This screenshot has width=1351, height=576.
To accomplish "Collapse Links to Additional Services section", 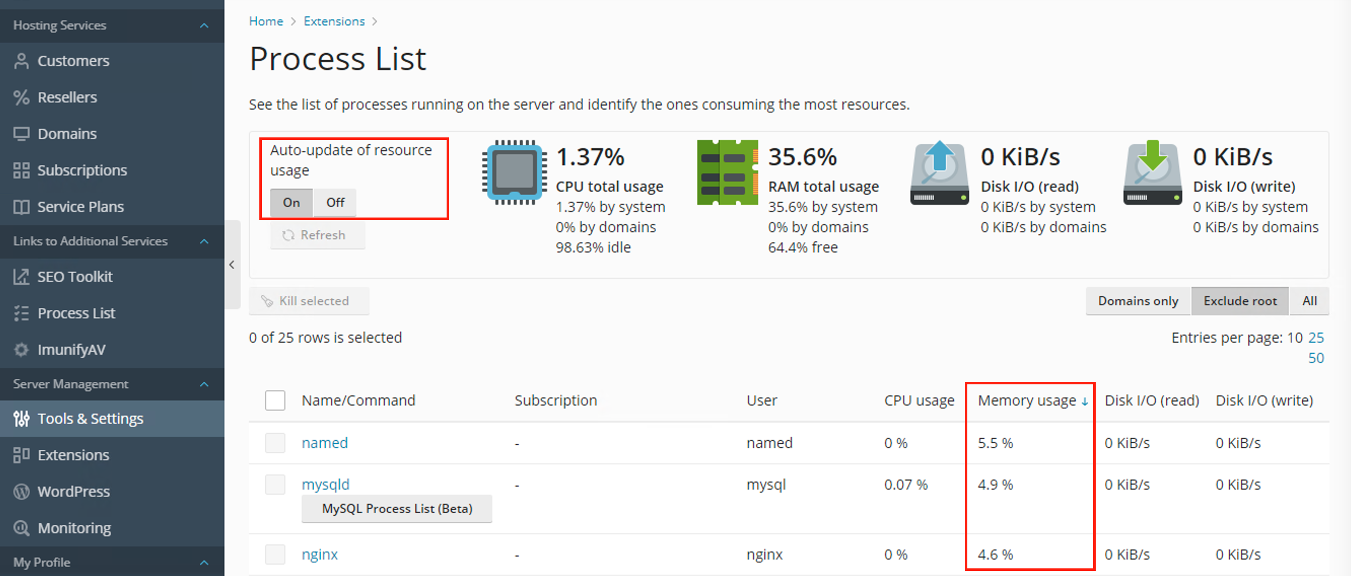I will (x=204, y=241).
